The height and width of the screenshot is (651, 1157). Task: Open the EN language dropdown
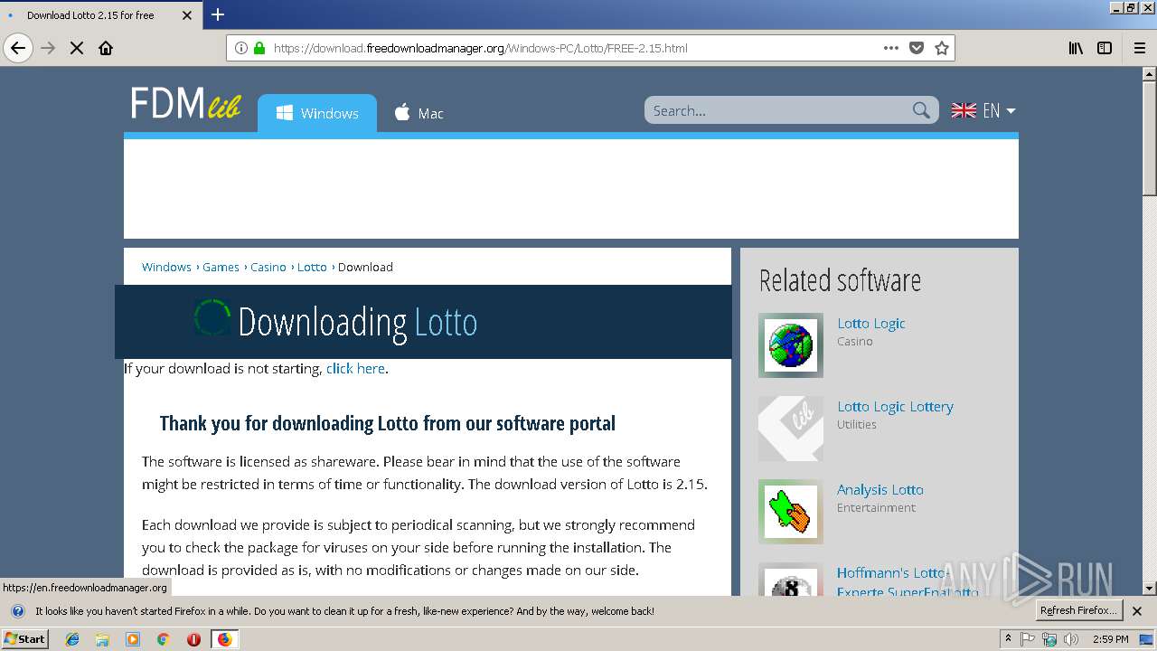(x=983, y=110)
